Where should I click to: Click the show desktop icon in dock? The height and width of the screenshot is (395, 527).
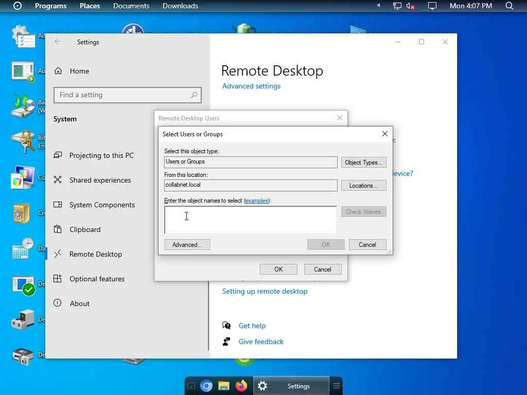(191, 386)
